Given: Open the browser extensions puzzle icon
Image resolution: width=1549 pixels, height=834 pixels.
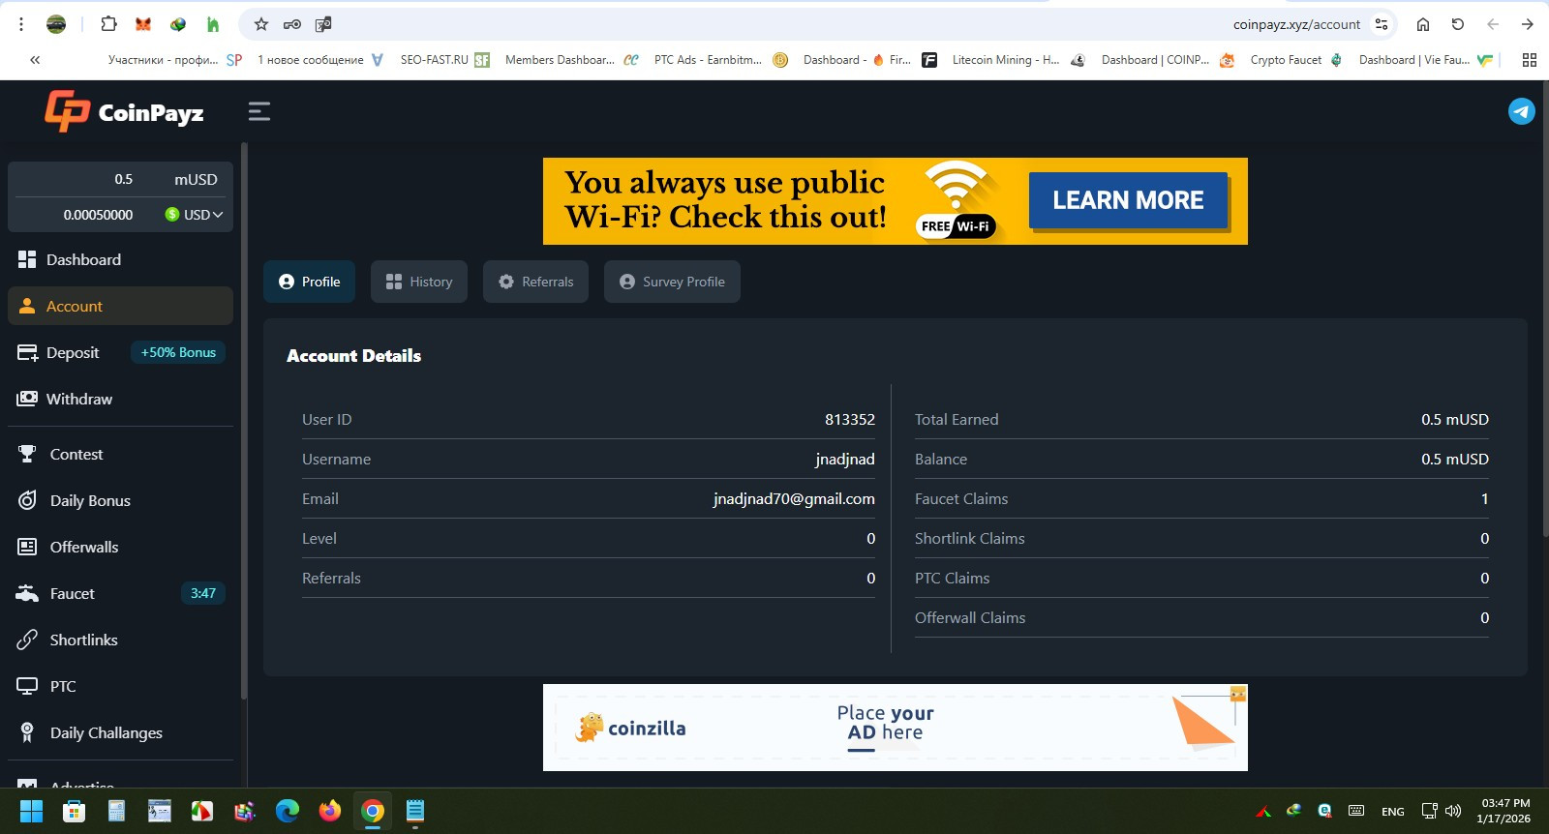Looking at the screenshot, I should tap(108, 24).
